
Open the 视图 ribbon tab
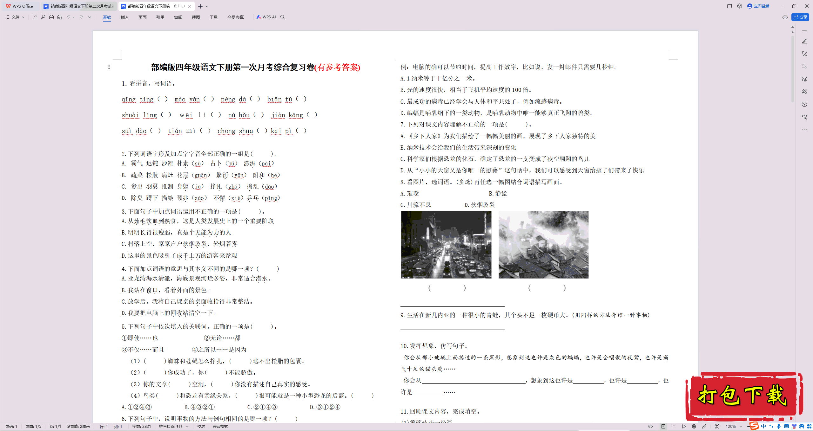pos(196,17)
